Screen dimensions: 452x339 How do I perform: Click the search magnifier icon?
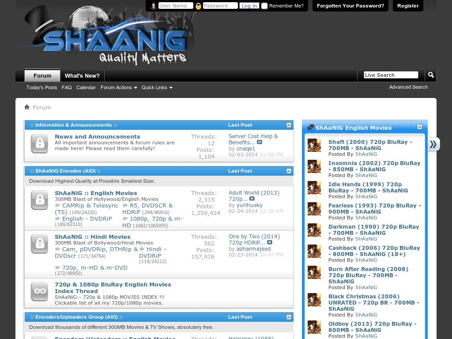tap(431, 75)
